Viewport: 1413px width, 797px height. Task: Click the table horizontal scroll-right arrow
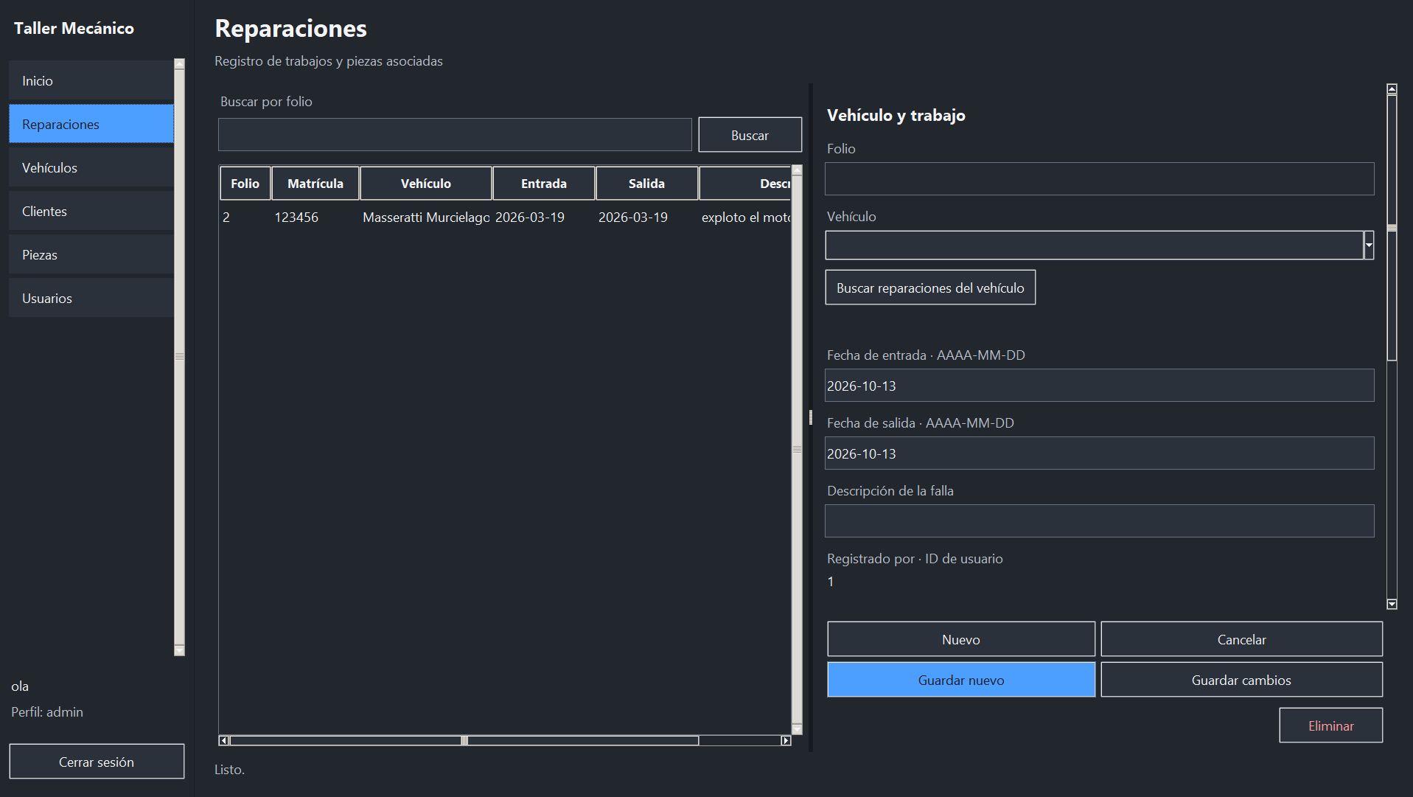tap(786, 740)
